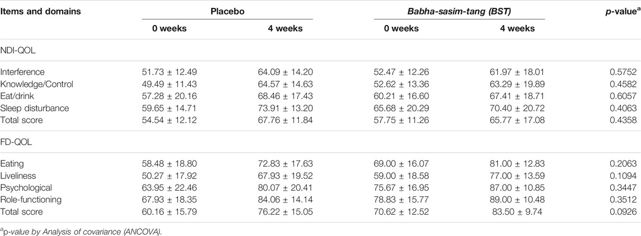Select the Babha-sasim-tang (BST) header
This screenshot has height=236, width=641.
[x=459, y=11]
